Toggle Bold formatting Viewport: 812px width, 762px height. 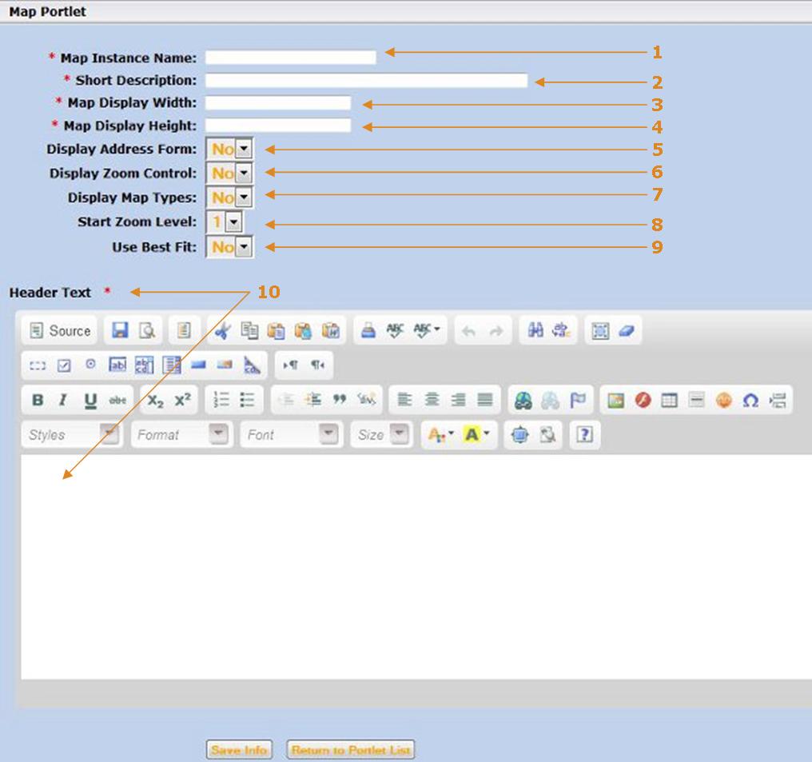coord(38,400)
